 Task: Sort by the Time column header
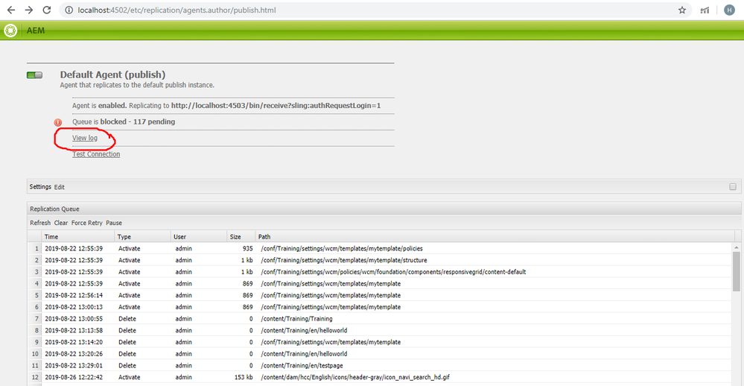pos(51,236)
